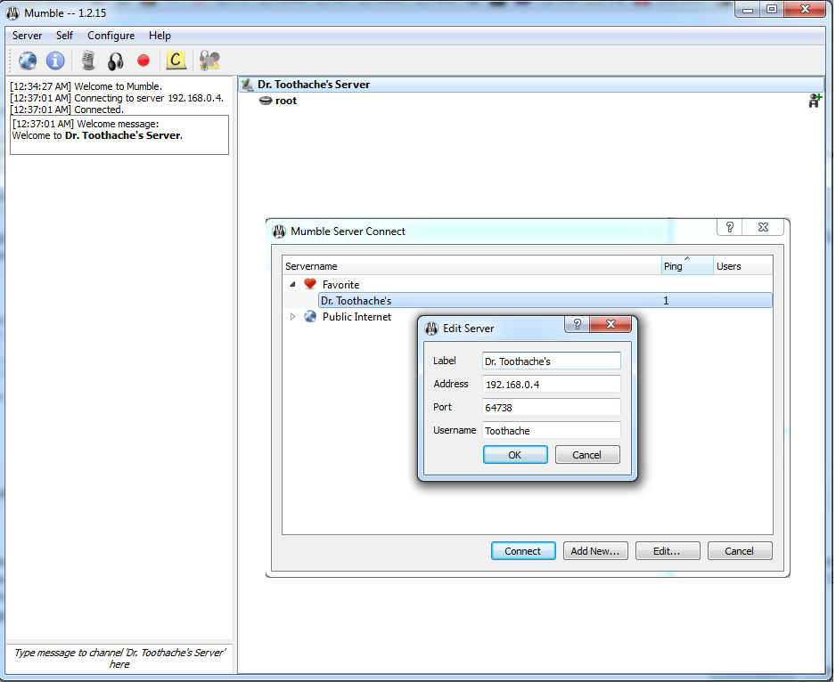Screen dimensions: 836x682
Task: Click the 'Connecting to server 192.168.0.4.' log line
Action: [117, 98]
